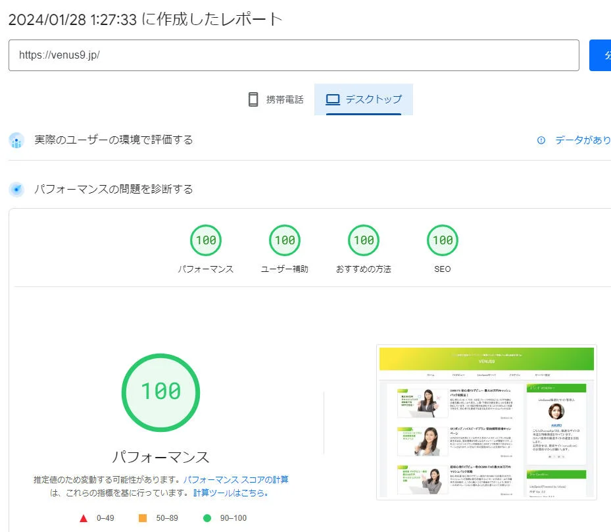Open パフォーマンス スコアの計算 link

pos(235,479)
